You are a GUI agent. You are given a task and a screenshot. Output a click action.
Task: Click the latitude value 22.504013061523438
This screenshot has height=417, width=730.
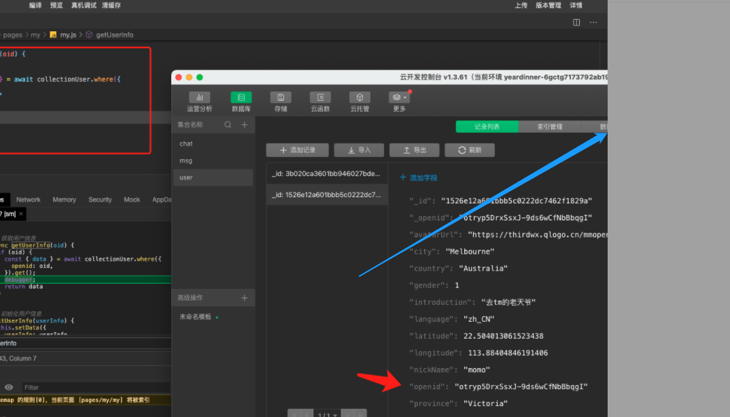click(x=503, y=336)
